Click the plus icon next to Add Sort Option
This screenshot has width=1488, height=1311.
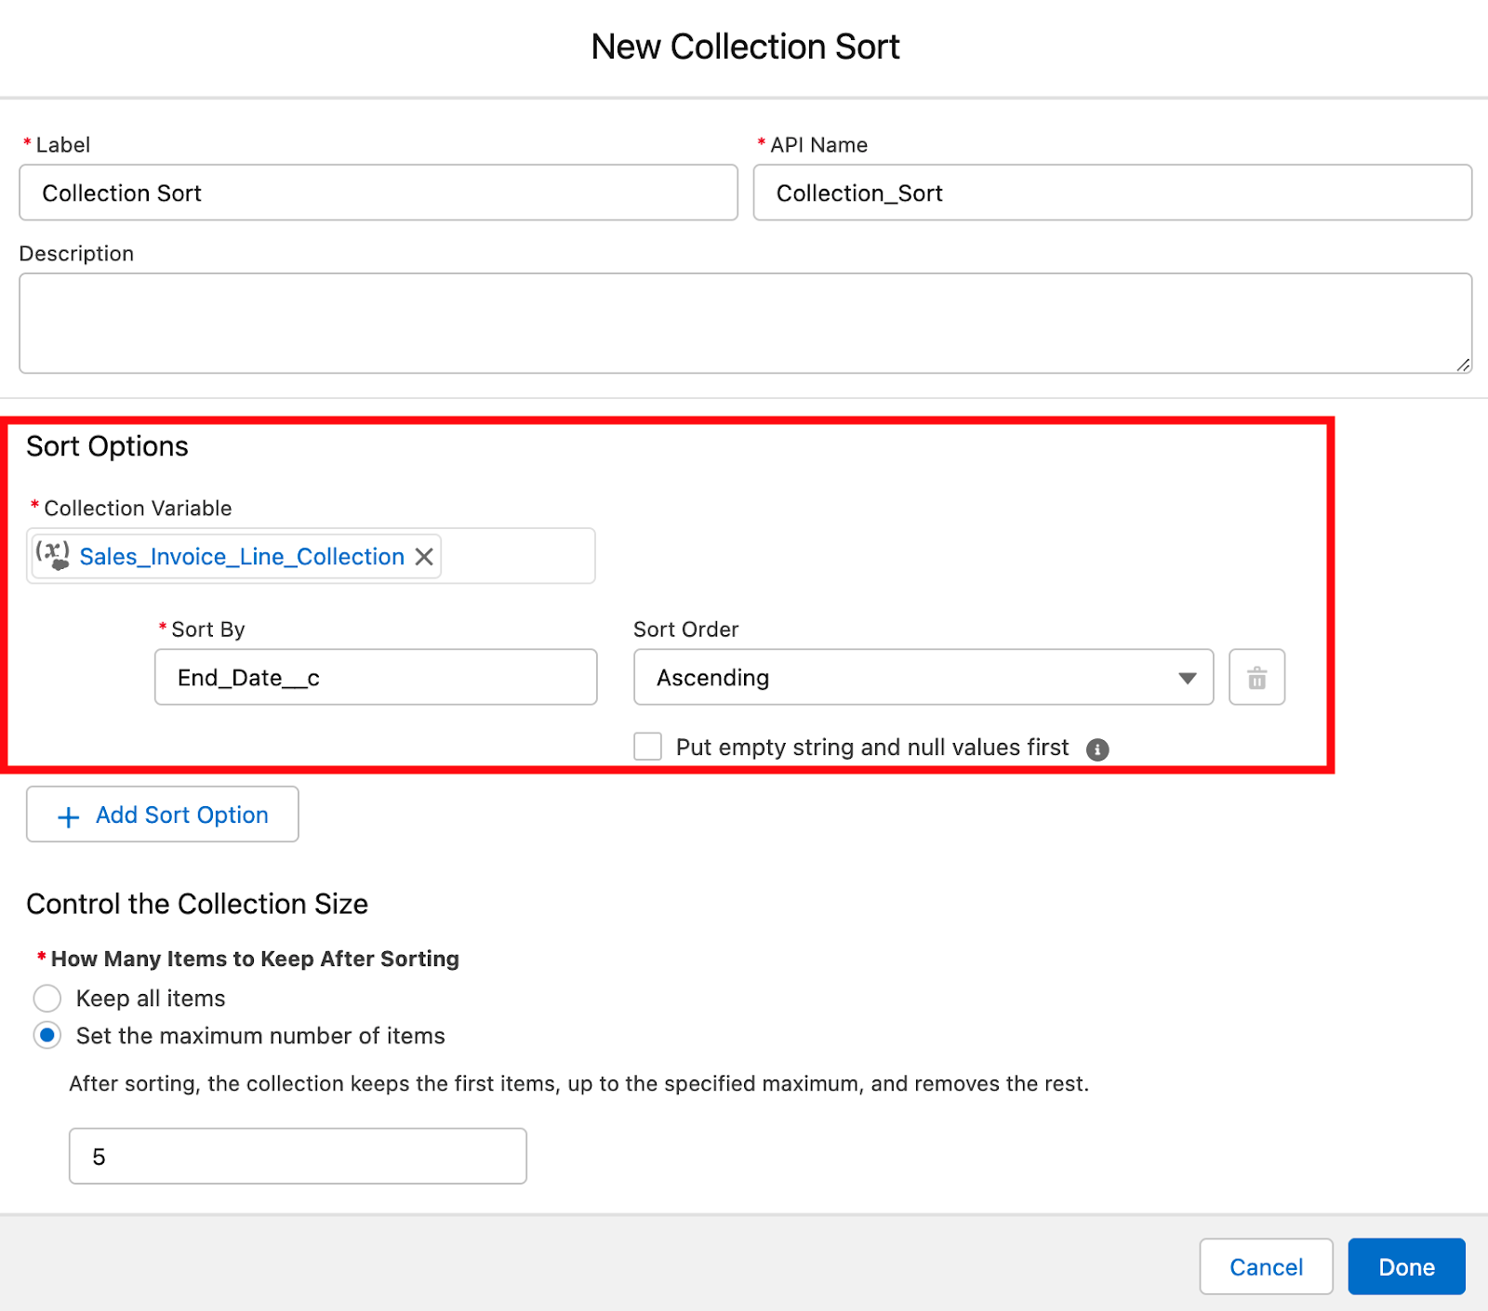click(68, 816)
